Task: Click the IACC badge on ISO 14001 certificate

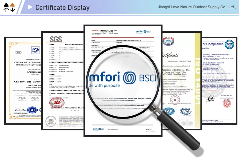Action: 168,41
